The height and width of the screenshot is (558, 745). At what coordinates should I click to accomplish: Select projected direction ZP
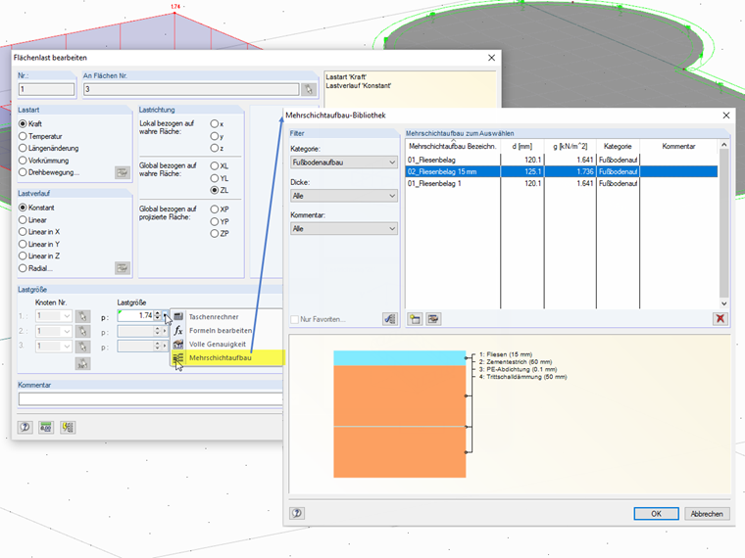pos(215,233)
